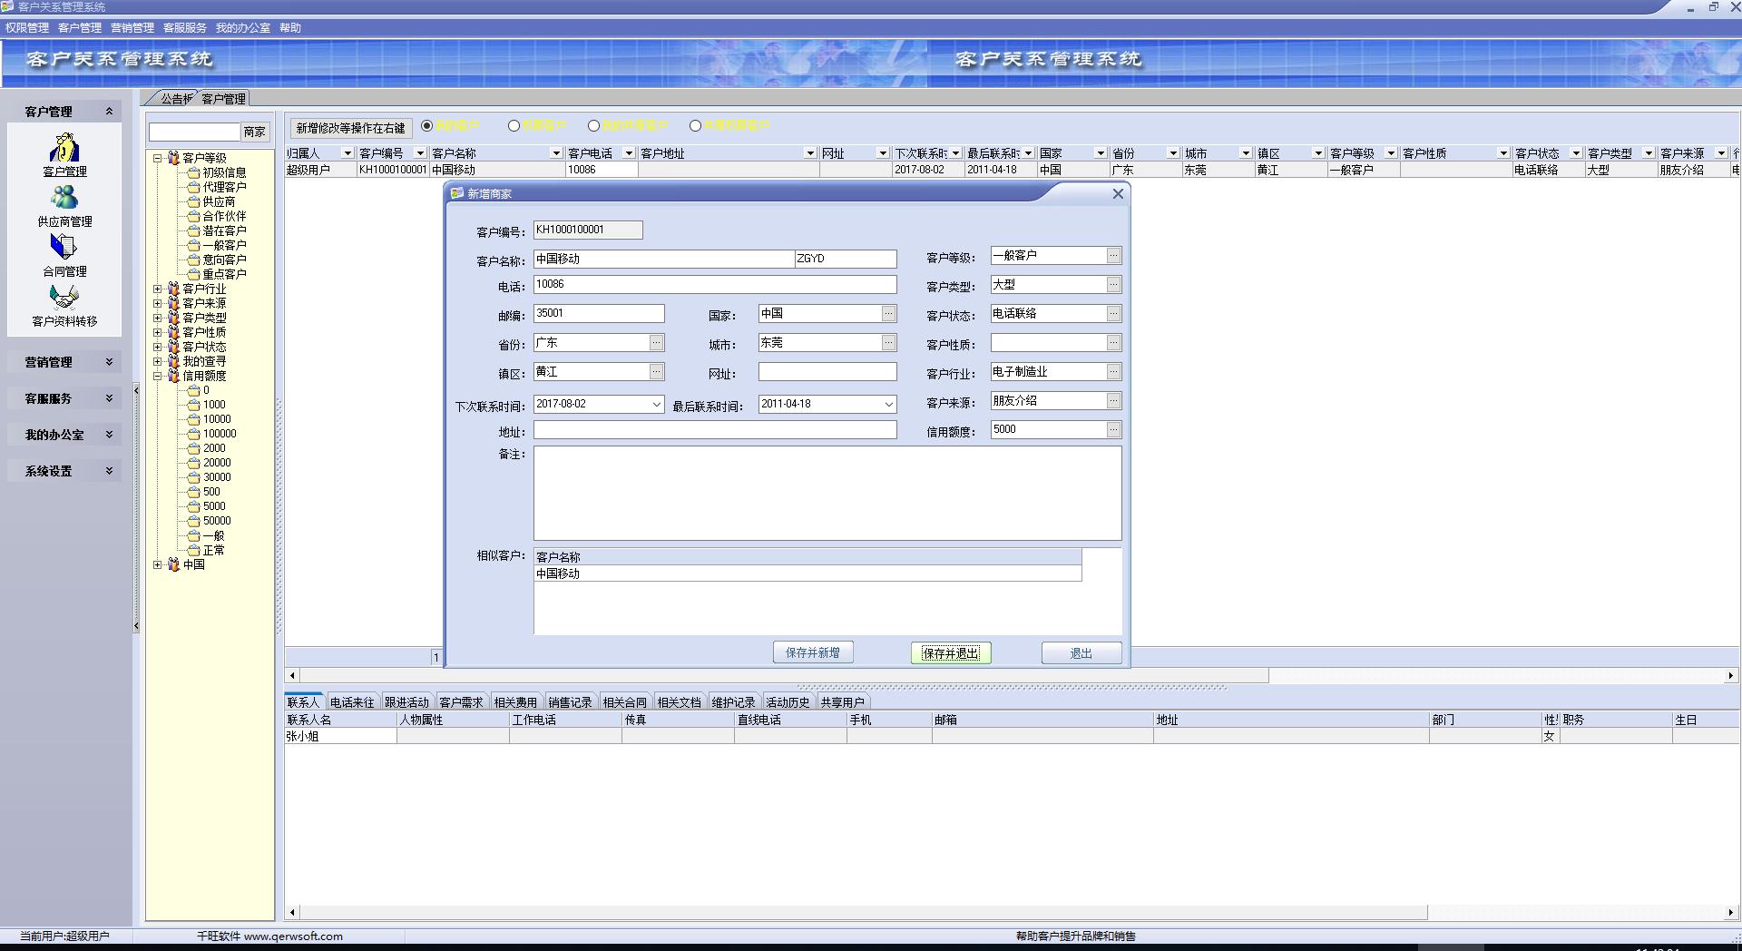
Task: Click the 代理客户 folder icon
Action: 193,187
